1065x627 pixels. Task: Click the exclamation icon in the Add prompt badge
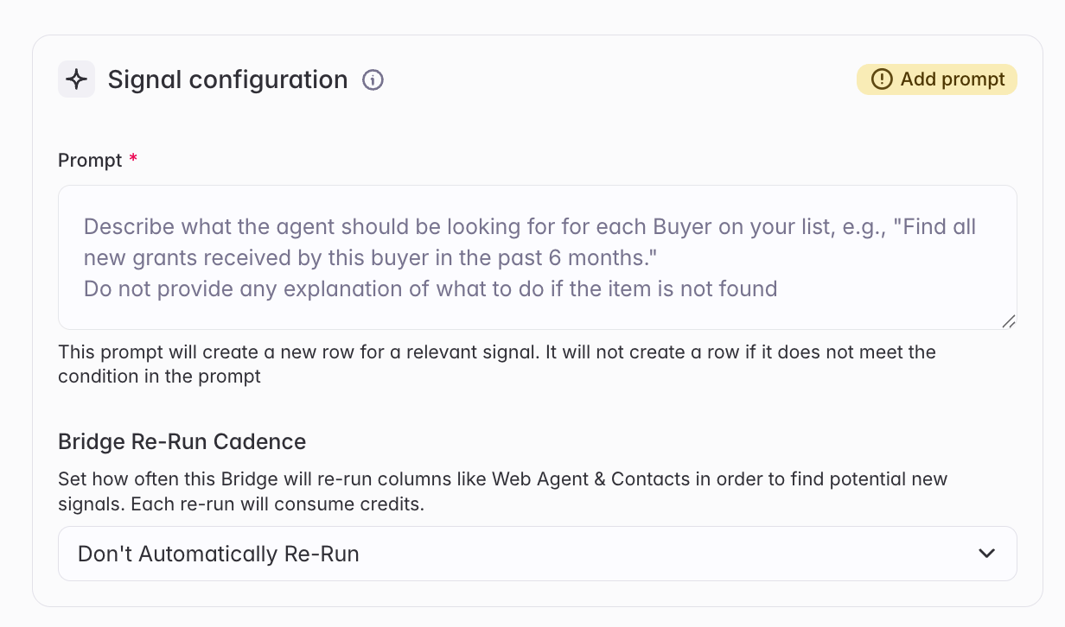pos(881,79)
